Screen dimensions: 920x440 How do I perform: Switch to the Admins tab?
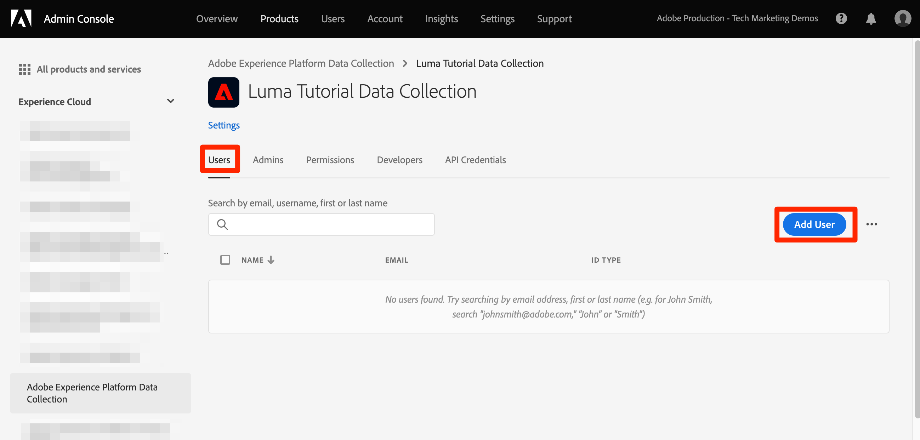point(268,160)
